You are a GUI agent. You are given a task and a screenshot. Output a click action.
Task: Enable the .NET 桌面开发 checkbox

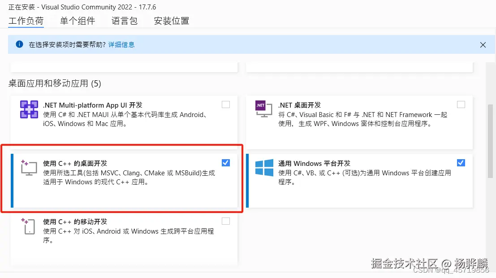tap(461, 104)
